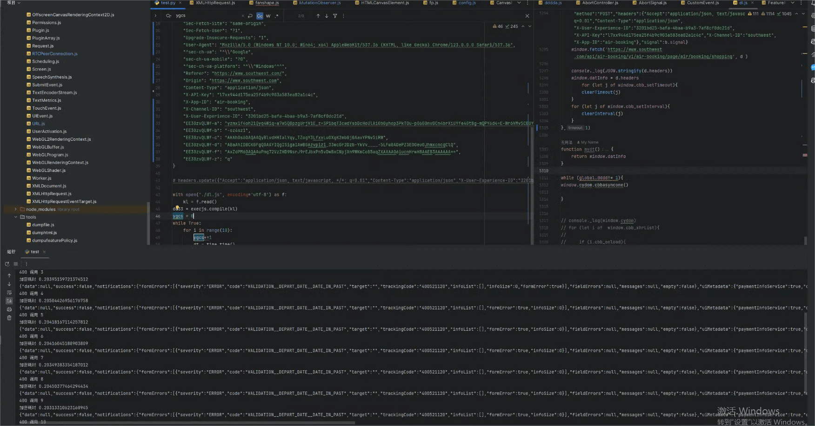Switch to dddda.js tab in right editor
The height and width of the screenshot is (426, 815).
point(550,3)
